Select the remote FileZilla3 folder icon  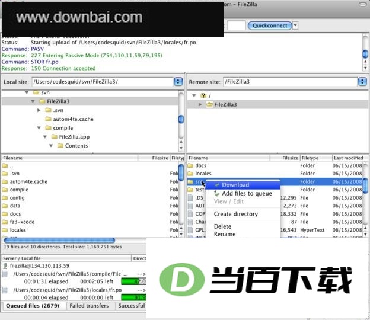[209, 104]
